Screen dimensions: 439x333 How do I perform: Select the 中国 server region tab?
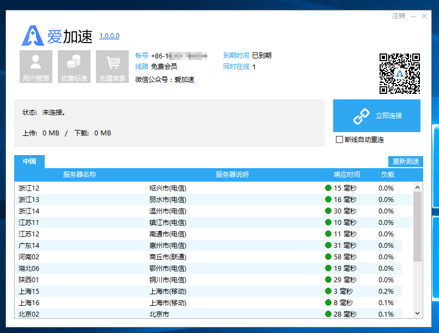29,162
